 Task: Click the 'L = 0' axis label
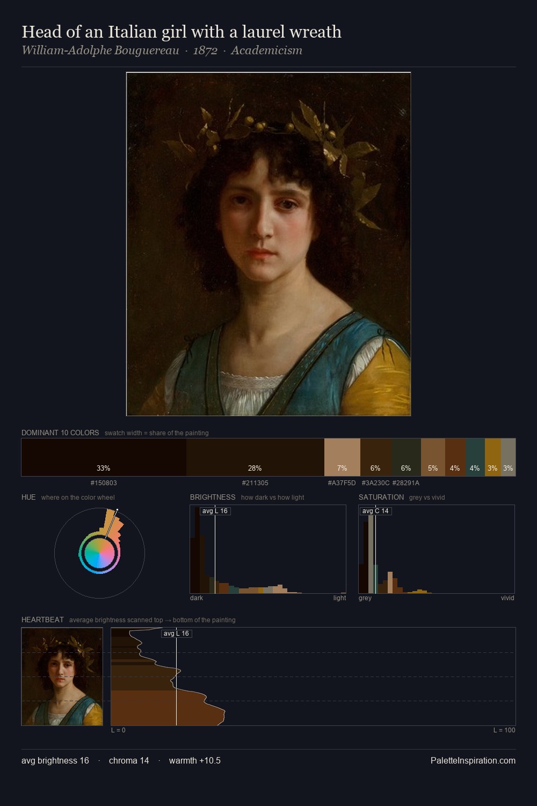point(118,730)
